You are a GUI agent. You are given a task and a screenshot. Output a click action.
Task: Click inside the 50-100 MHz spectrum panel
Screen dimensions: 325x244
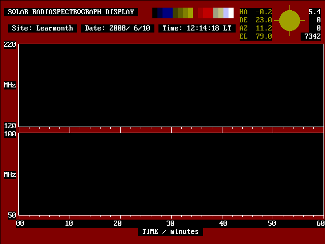(171, 174)
